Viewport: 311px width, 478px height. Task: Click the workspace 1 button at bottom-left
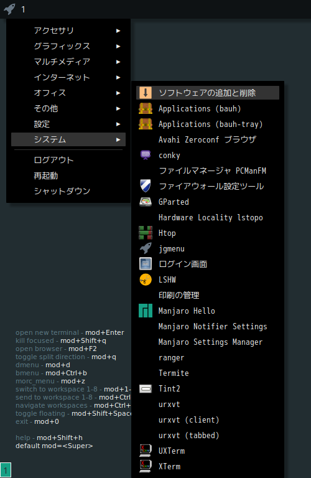pyautogui.click(x=6, y=470)
